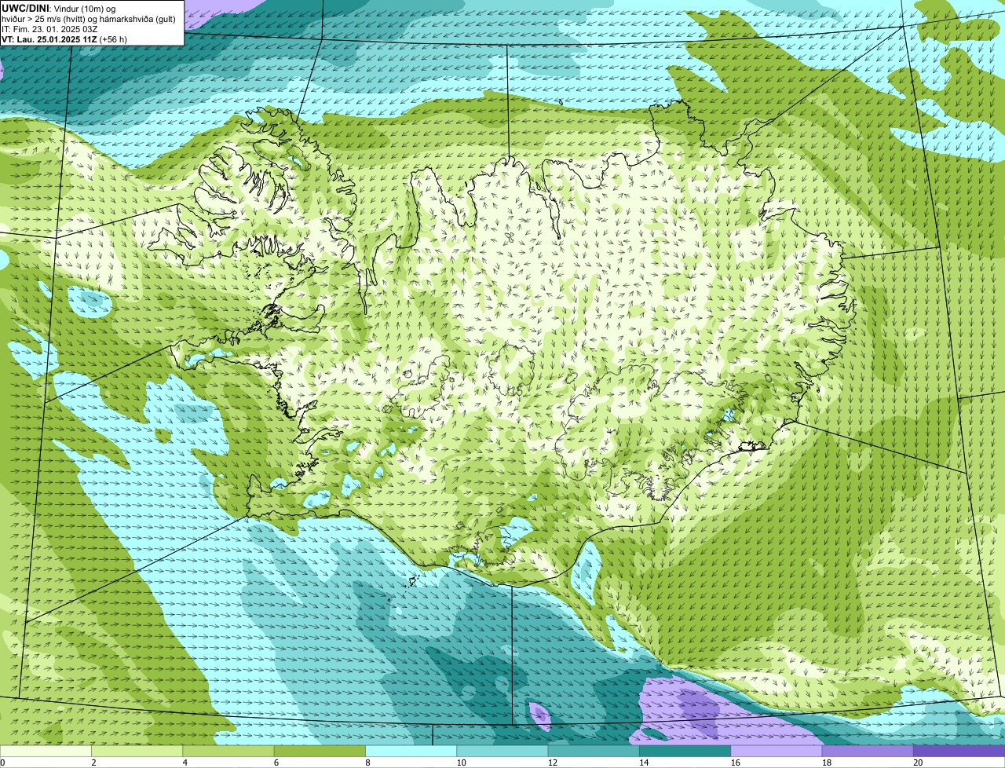This screenshot has height=768, width=1005.
Task: Click the palest yellow 0–2 m/s legend swatch
Action: [46, 751]
